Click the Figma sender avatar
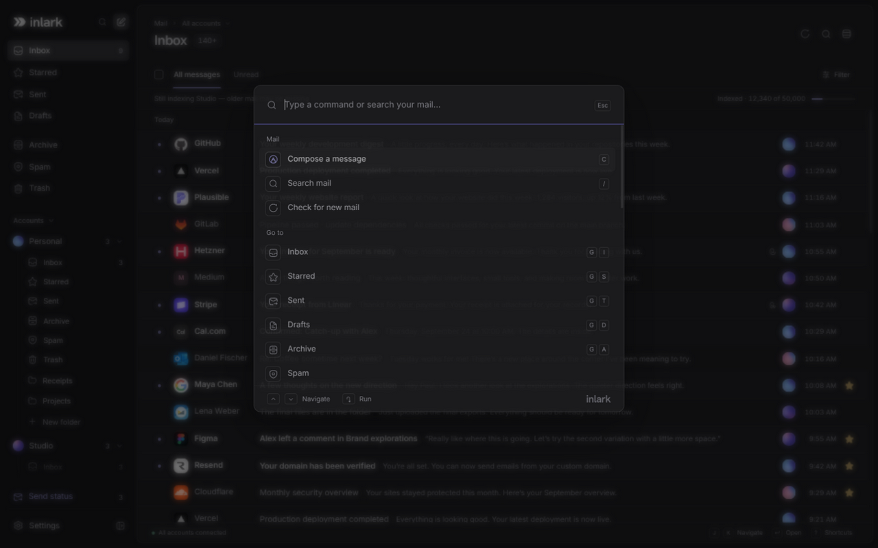The height and width of the screenshot is (548, 878). (180, 439)
